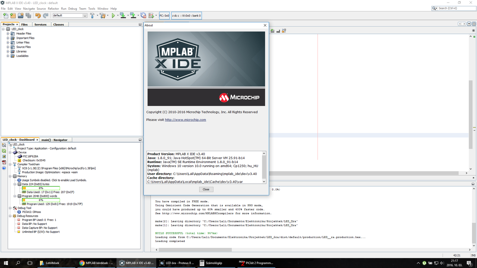Open the Navigate menu
This screenshot has height=268, width=477.
pyautogui.click(x=29, y=9)
